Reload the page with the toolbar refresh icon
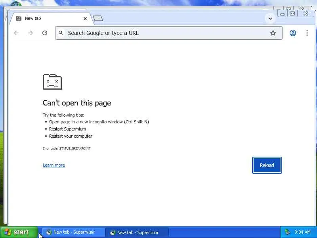The image size is (317, 238). click(45, 33)
